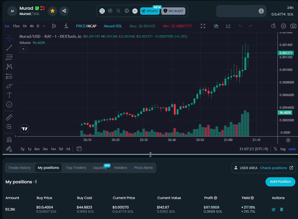Screen dimensions: 298x219
Task: Open the quick search icon
Action: [x=274, y=26]
